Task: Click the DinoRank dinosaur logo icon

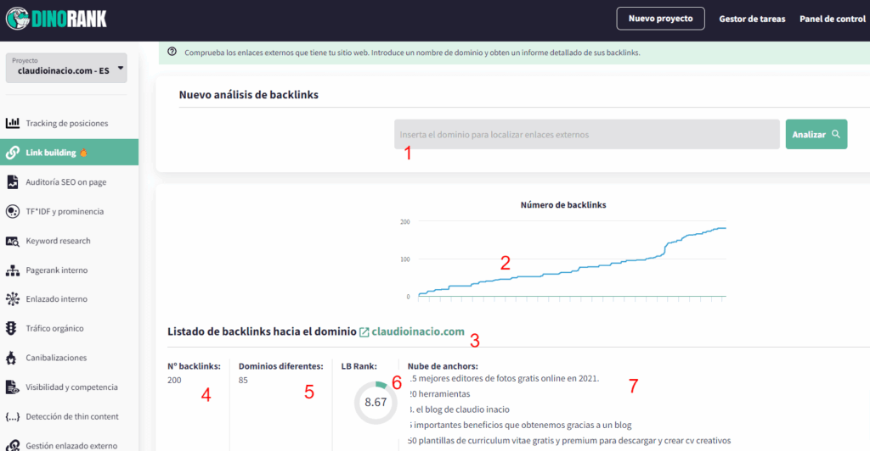Action: click(x=17, y=19)
